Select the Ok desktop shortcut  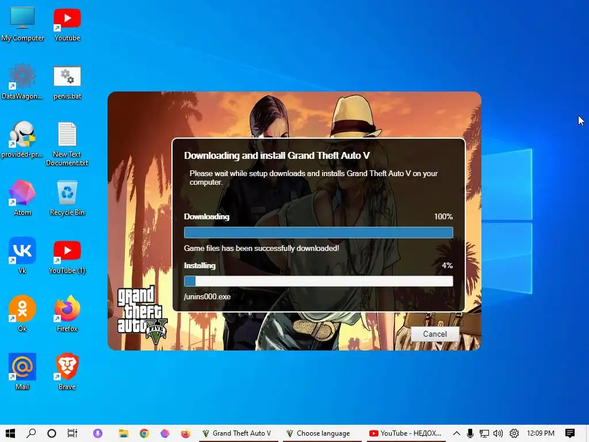tap(22, 314)
